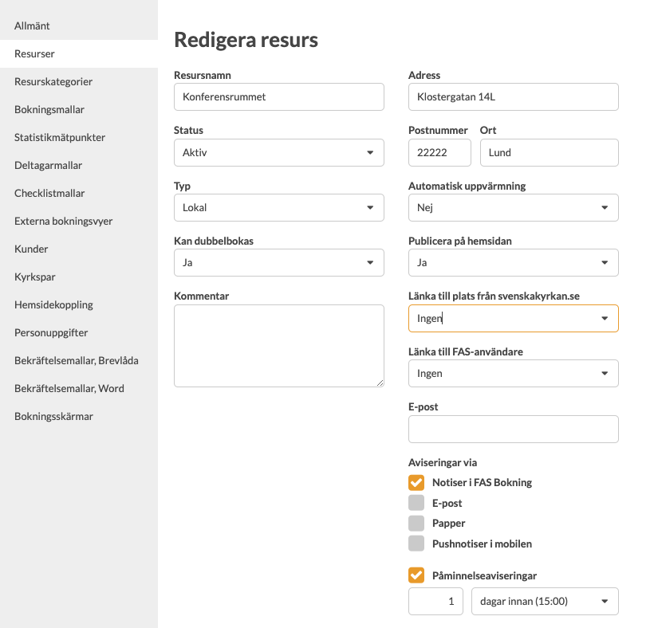
Task: Open the Kunder section
Action: click(79, 249)
